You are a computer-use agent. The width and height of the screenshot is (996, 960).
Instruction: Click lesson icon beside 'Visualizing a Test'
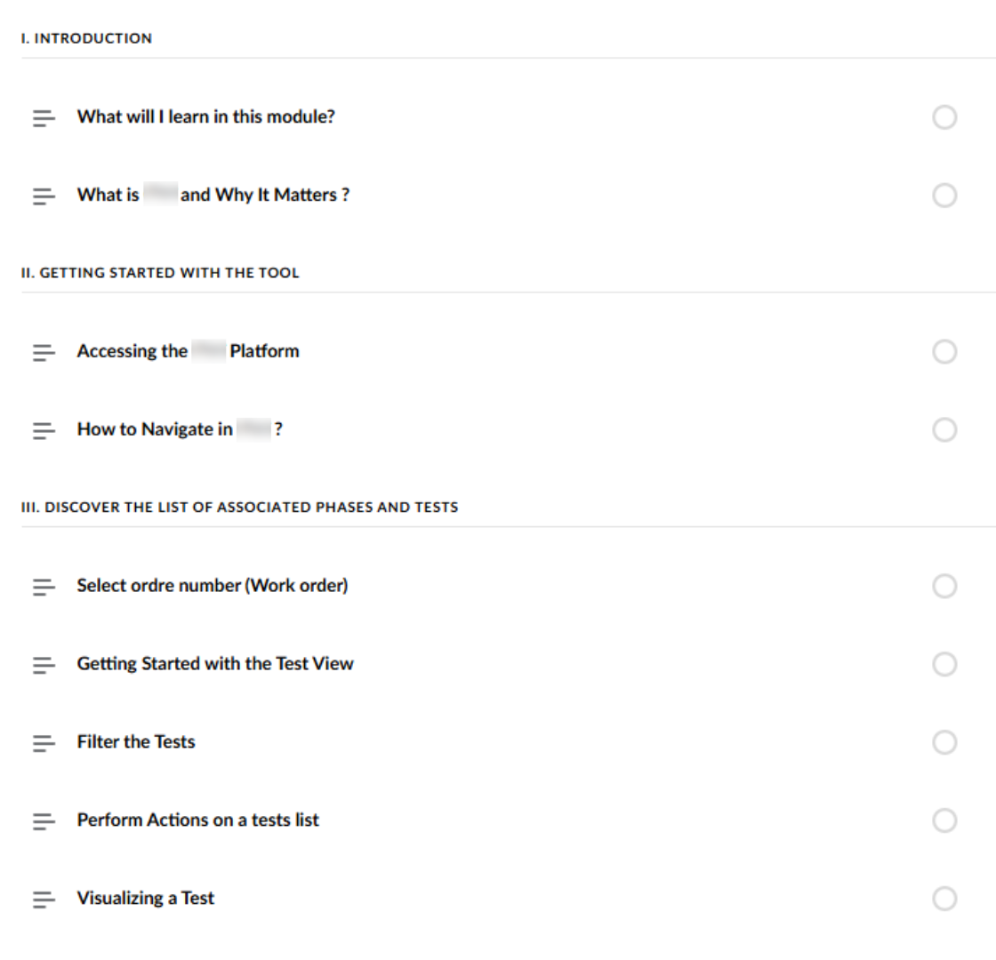coord(44,900)
